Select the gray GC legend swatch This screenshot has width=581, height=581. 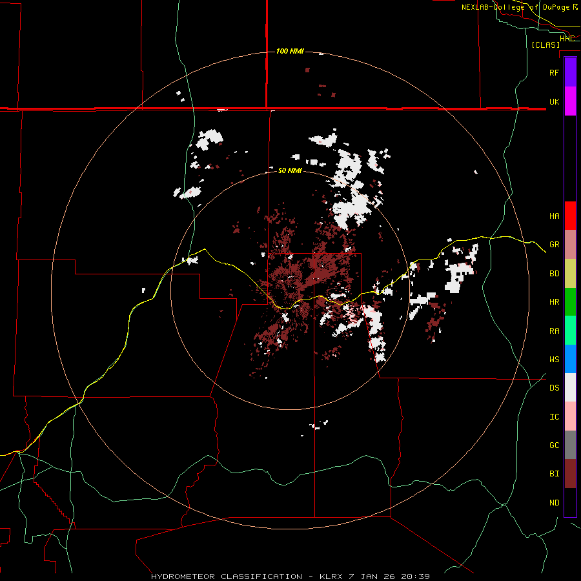click(570, 445)
